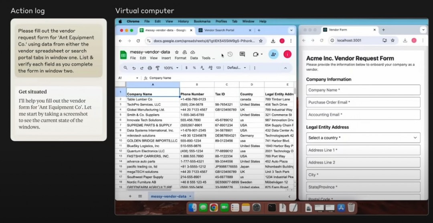Select cell containing 'Table Lumber Co'

[153, 99]
